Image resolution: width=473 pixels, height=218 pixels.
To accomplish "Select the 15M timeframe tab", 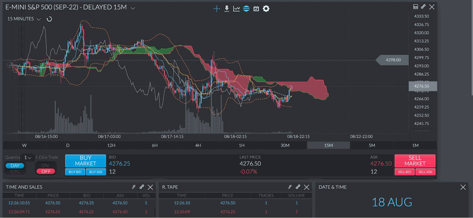I will pos(328,145).
